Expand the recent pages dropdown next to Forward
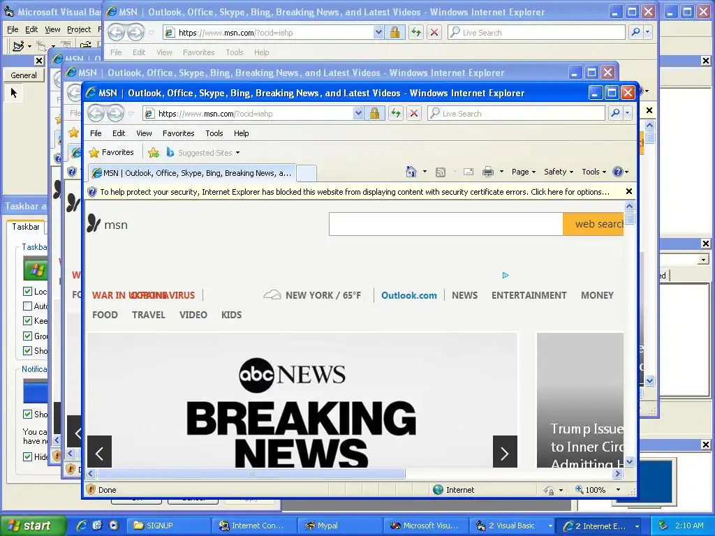 click(x=131, y=114)
